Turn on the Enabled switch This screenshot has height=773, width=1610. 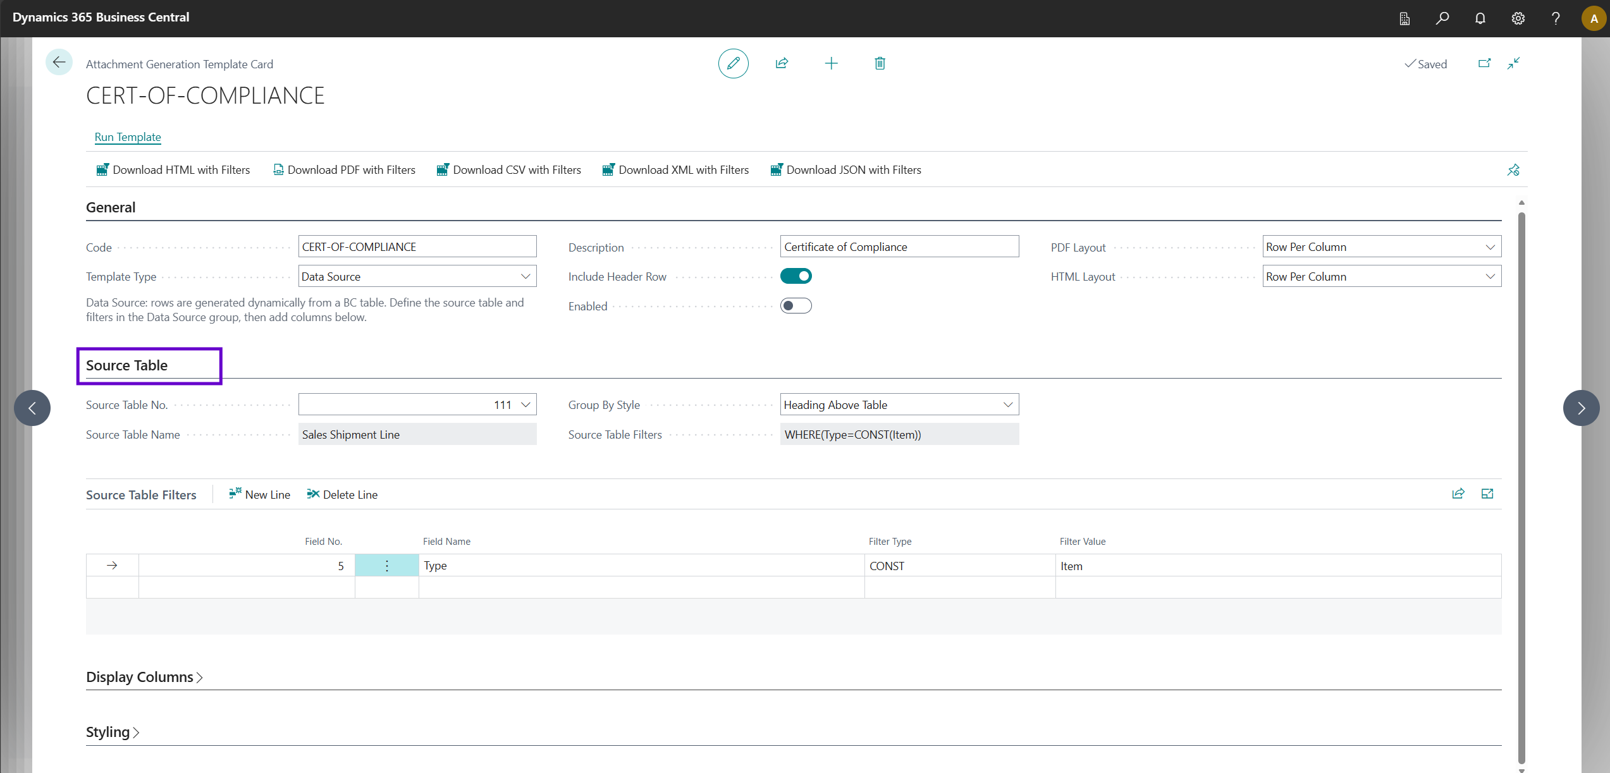(796, 306)
